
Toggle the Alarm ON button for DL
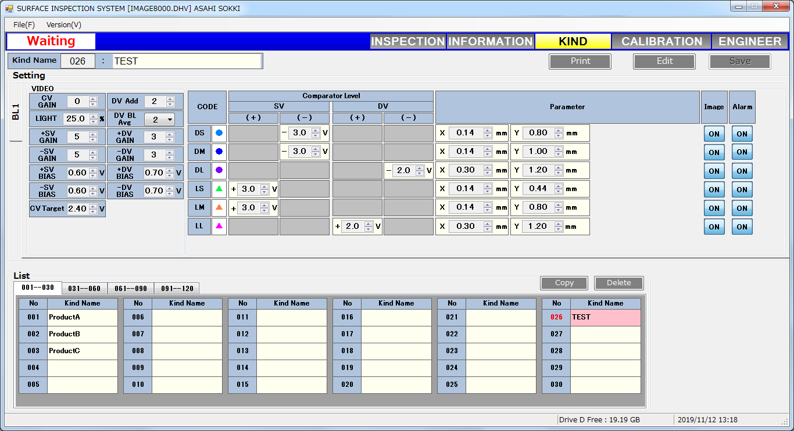click(742, 171)
